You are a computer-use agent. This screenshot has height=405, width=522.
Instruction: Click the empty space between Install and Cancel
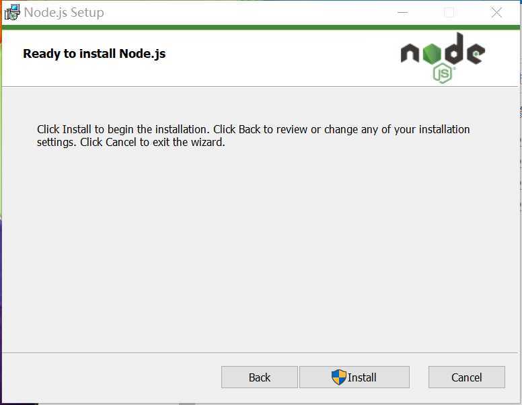click(419, 377)
